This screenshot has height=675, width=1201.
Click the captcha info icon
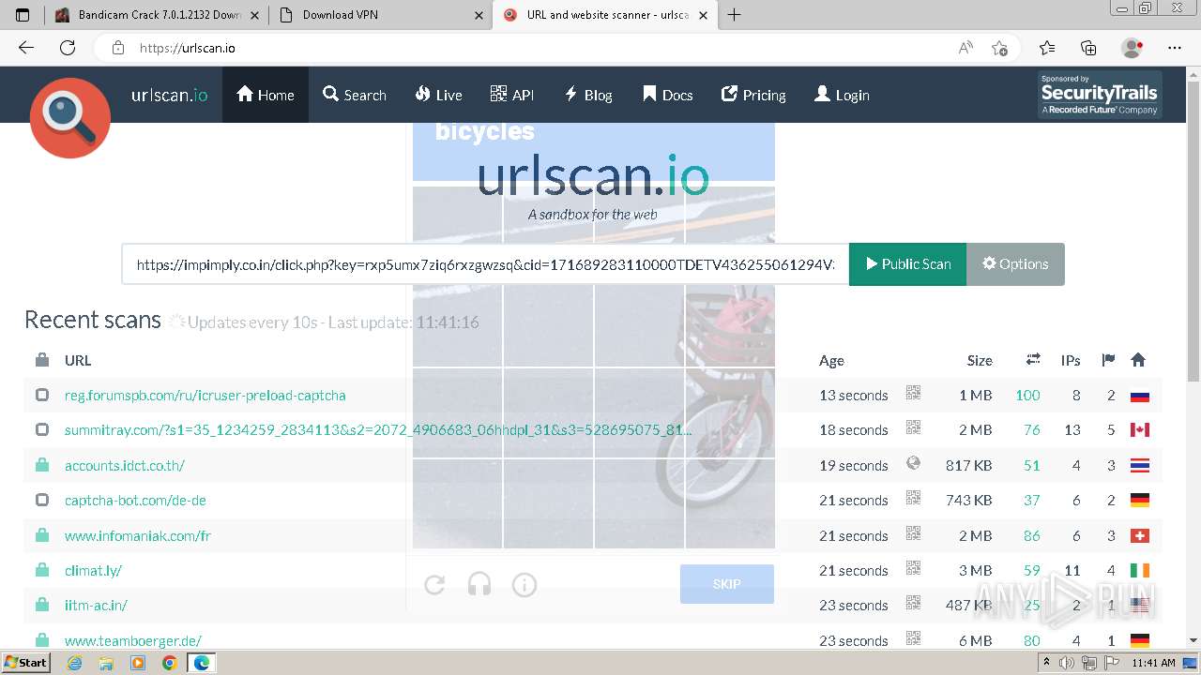pos(524,585)
